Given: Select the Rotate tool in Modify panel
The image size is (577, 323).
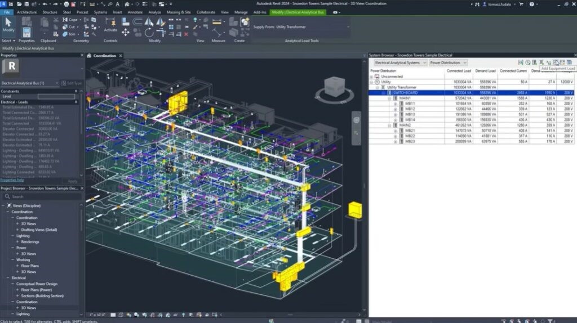Looking at the screenshot, I should (149, 33).
